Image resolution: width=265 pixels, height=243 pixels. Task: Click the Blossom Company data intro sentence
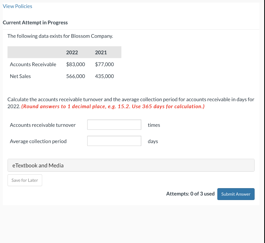[60, 36]
